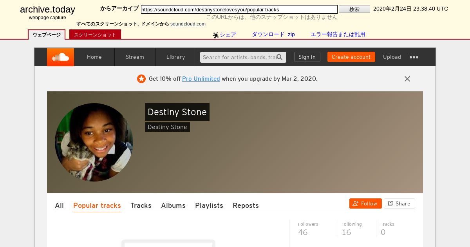This screenshot has height=247, width=470.
Task: Click the capture timestamp text
Action: click(410, 9)
